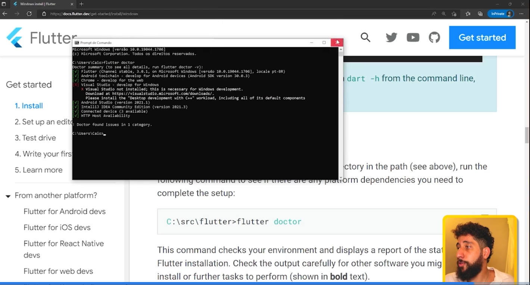530x285 pixels.
Task: Open Flutter for Android devs
Action: click(65, 211)
